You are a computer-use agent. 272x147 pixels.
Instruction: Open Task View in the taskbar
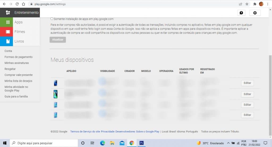(x=92, y=143)
